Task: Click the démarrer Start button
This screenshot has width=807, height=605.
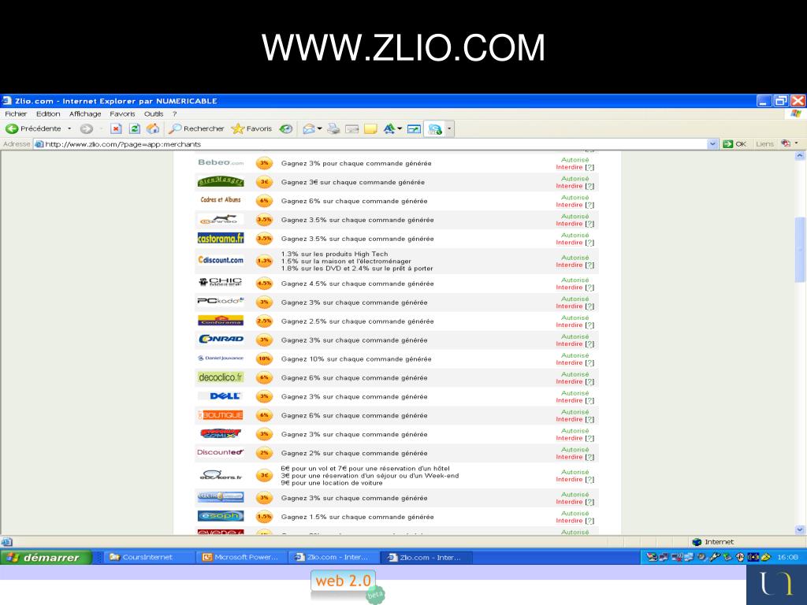Action: (x=46, y=557)
